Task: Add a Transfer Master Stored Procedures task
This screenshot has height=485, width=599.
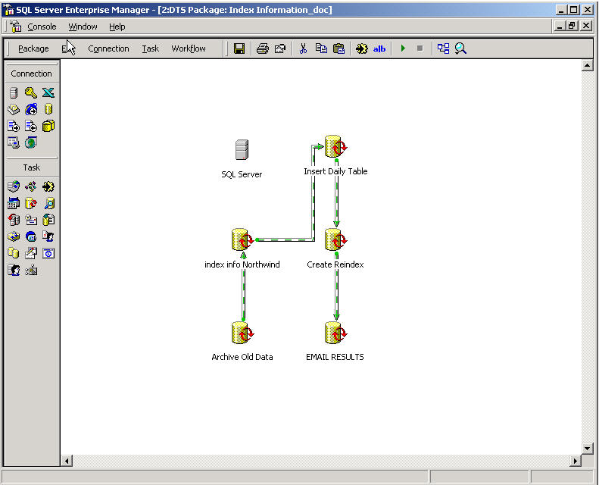Action: coord(31,253)
